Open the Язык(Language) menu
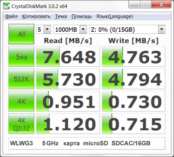 (114, 16)
